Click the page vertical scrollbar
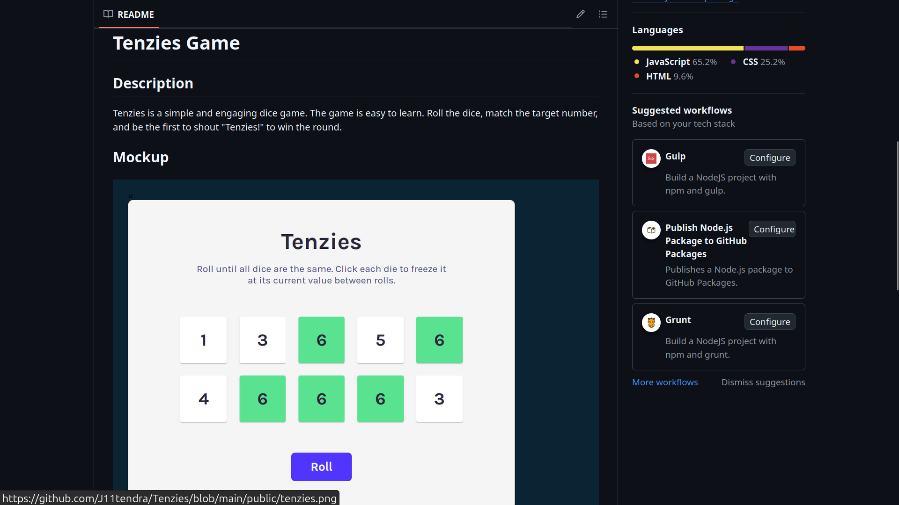Screen dimensions: 899x505 pos(897,215)
